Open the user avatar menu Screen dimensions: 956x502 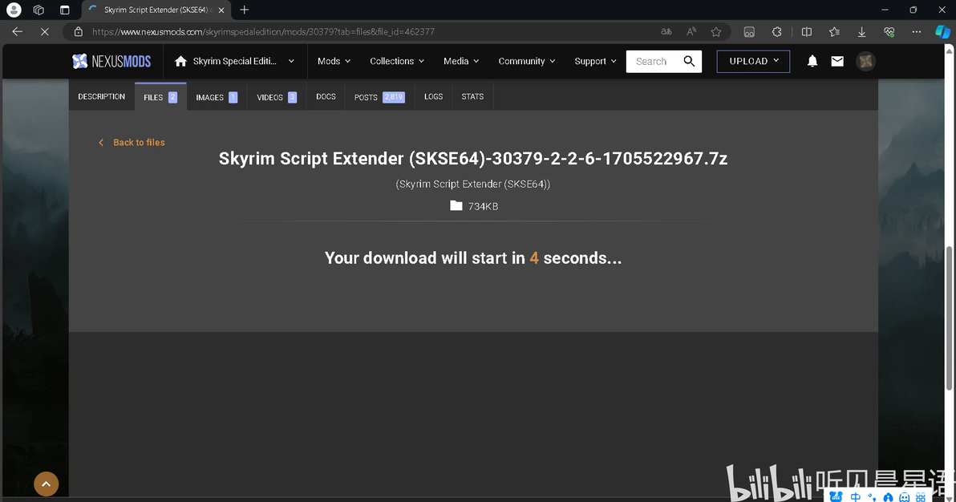point(865,61)
